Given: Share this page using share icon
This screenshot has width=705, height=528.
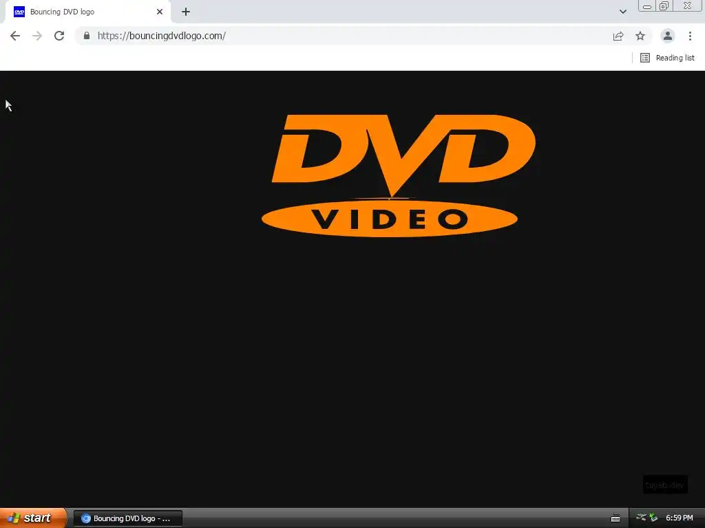Looking at the screenshot, I should pos(618,36).
